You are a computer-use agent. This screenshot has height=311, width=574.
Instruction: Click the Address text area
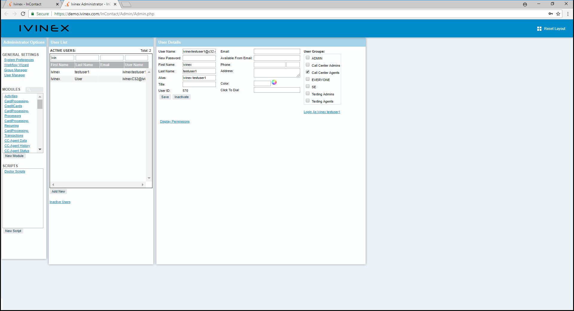tap(277, 73)
